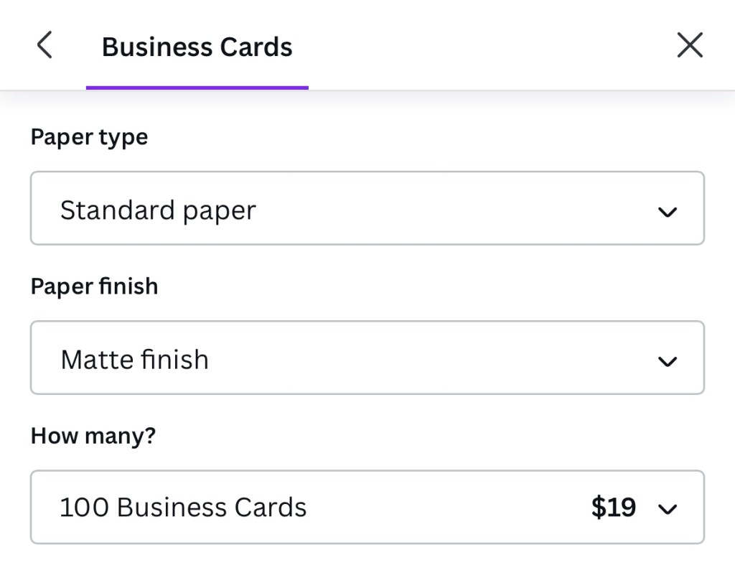Click the empty middle of the Paper type field

click(x=452, y=208)
